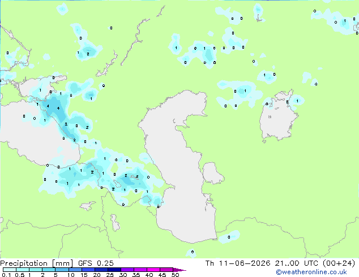Click the 35–40 mm violet legend swatch
The width and height of the screenshot is (359, 277).
pyautogui.click(x=140, y=270)
